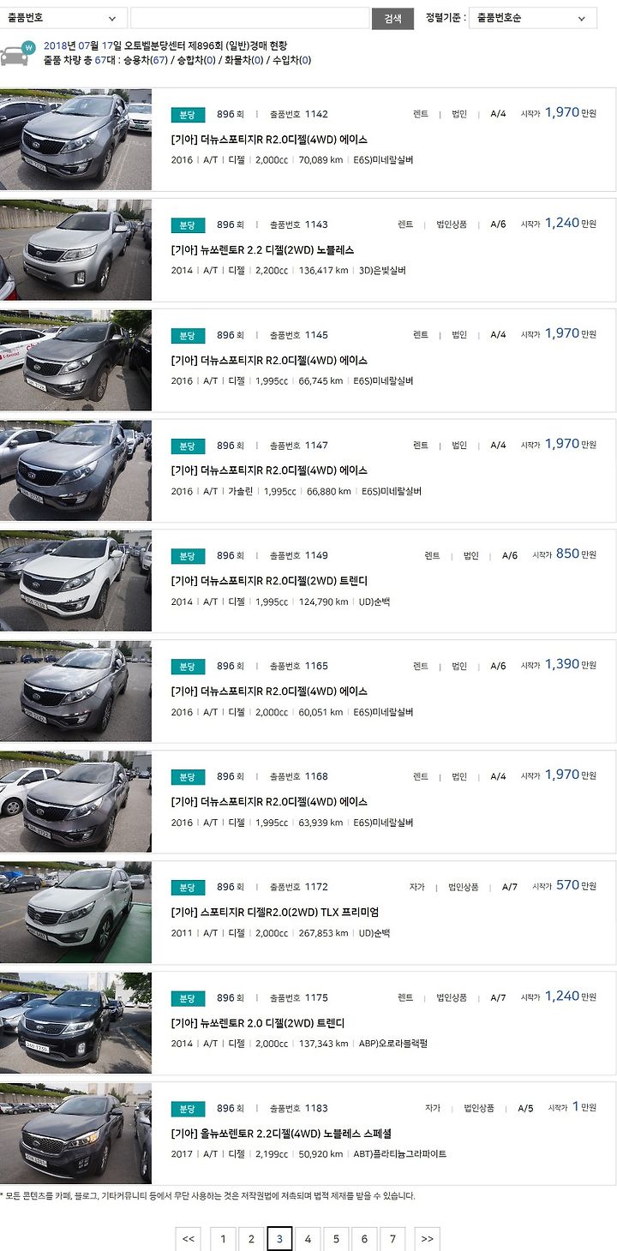This screenshot has height=1251, width=617.
Task: Click the car icon next to auction date
Action: click(16, 53)
